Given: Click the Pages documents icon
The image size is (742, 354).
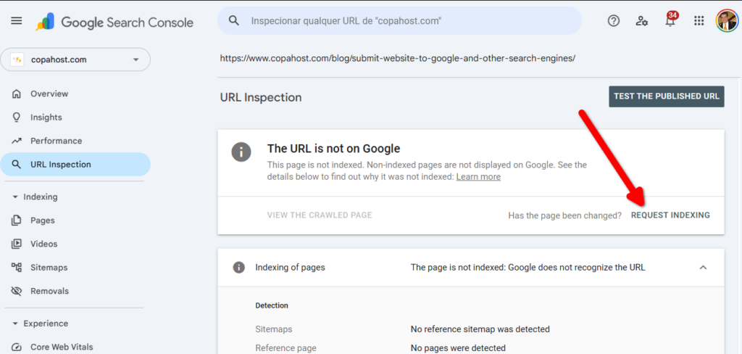Looking at the screenshot, I should [17, 221].
